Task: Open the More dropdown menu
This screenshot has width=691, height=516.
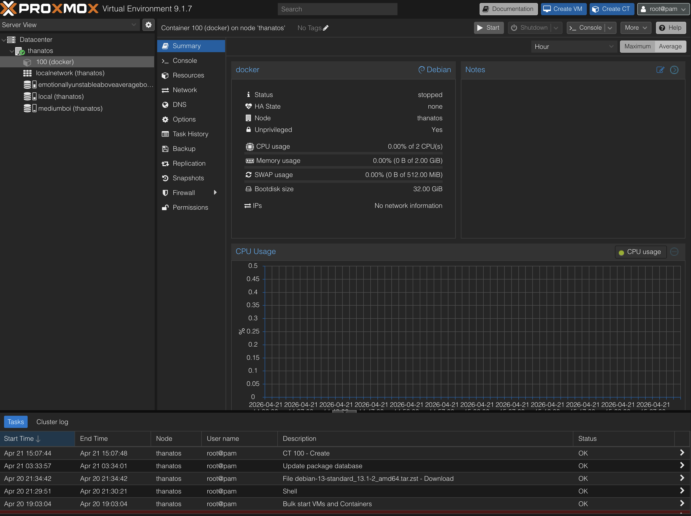Action: pos(636,28)
